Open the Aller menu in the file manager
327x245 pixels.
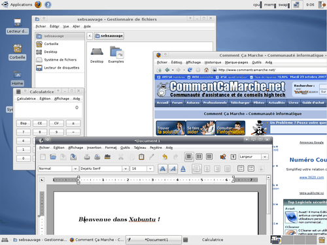(76, 26)
